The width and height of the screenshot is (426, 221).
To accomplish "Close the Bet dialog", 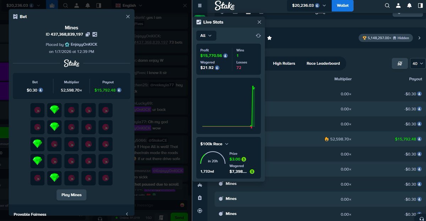I will 128,17.
